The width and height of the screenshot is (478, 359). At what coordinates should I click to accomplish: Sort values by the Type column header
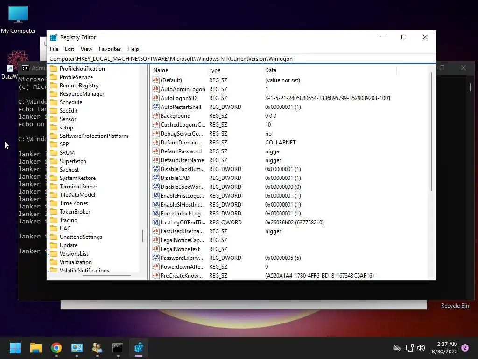[234, 70]
